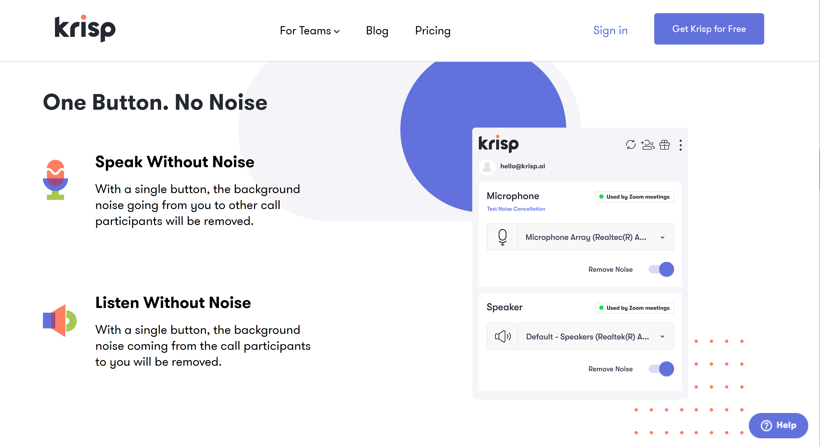Open the three-dot more options menu
Screen dimensions: 820x446
pos(681,145)
